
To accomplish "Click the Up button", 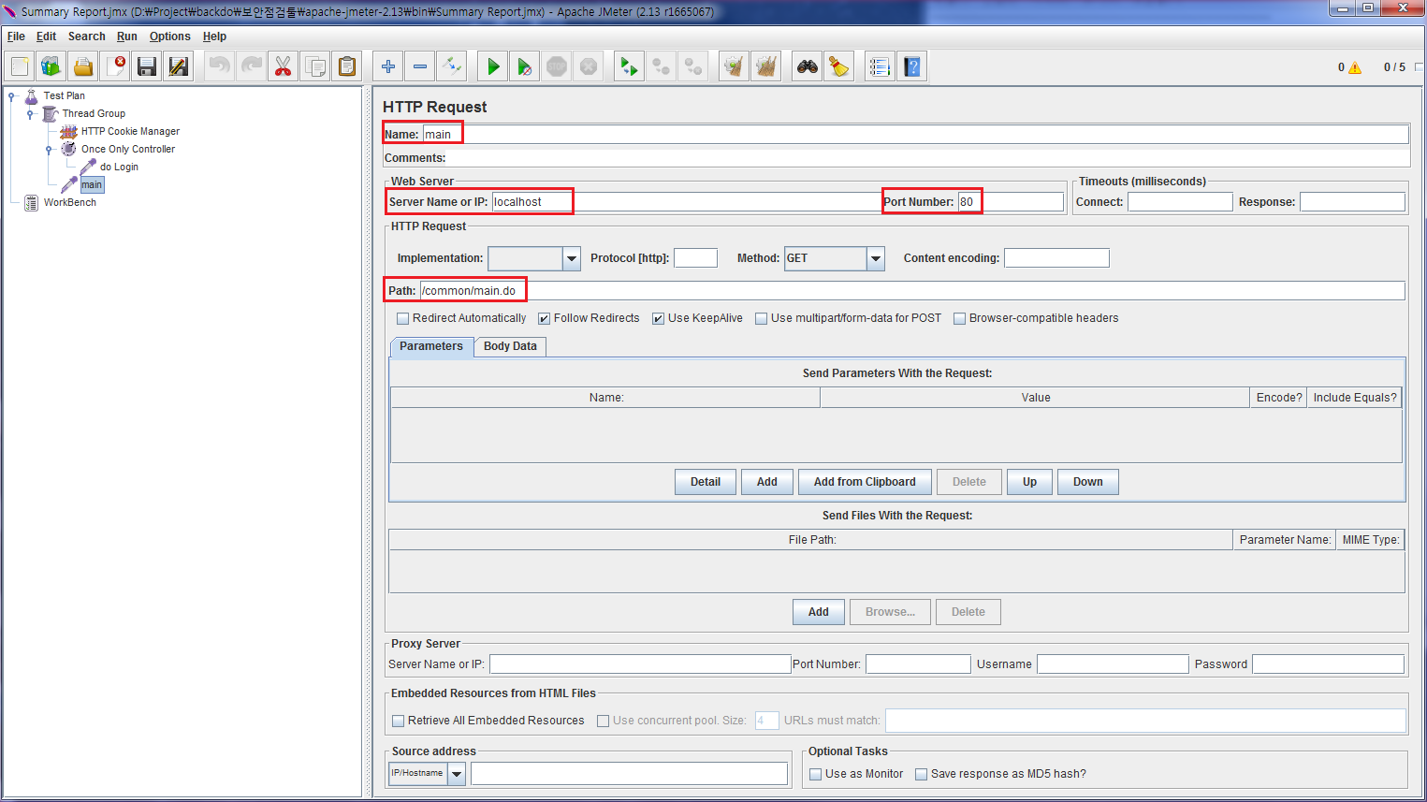I will 1029,482.
